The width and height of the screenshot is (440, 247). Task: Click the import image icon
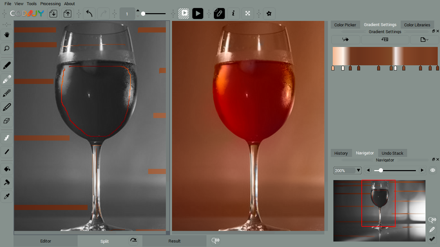pos(53,14)
